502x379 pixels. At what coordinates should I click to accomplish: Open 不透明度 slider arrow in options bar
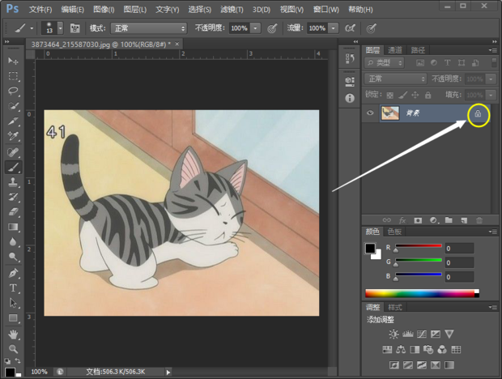(x=256, y=28)
